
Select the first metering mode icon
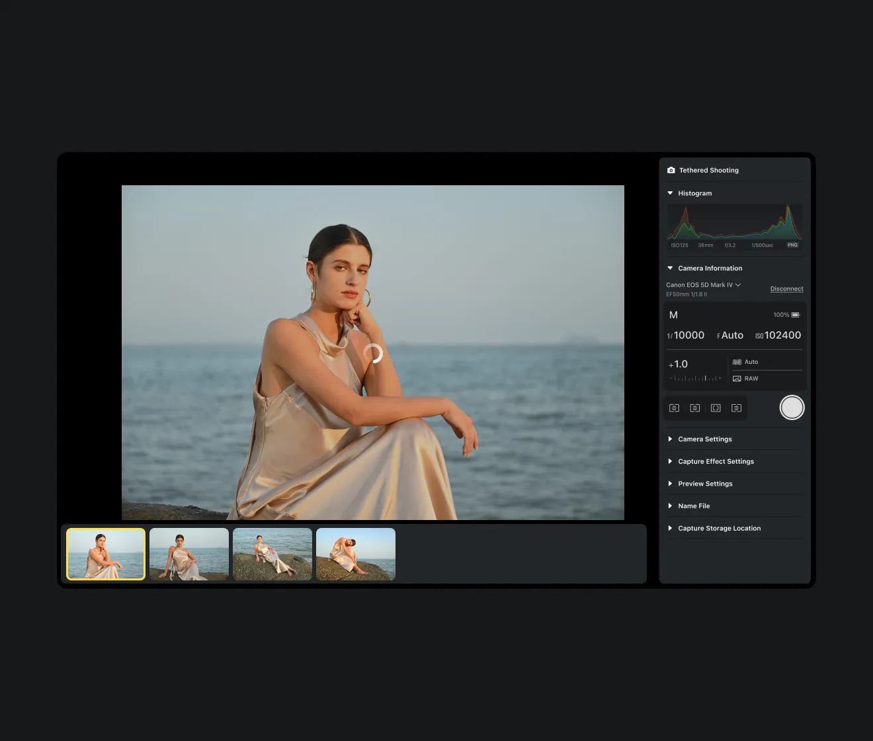[674, 408]
